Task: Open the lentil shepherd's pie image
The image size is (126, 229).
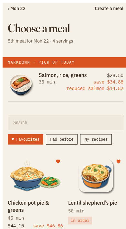Action: pyautogui.click(x=96, y=176)
